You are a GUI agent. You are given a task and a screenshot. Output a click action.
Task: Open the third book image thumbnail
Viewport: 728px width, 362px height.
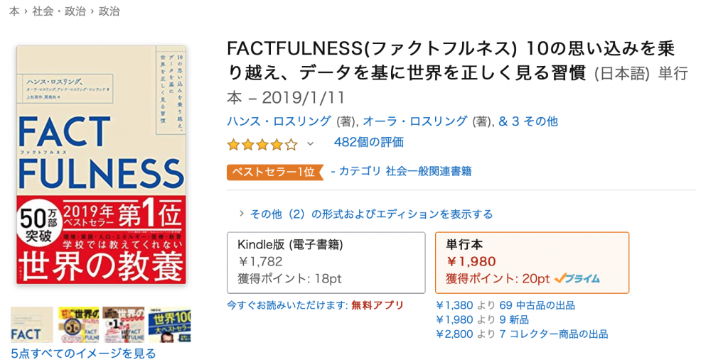[124, 324]
